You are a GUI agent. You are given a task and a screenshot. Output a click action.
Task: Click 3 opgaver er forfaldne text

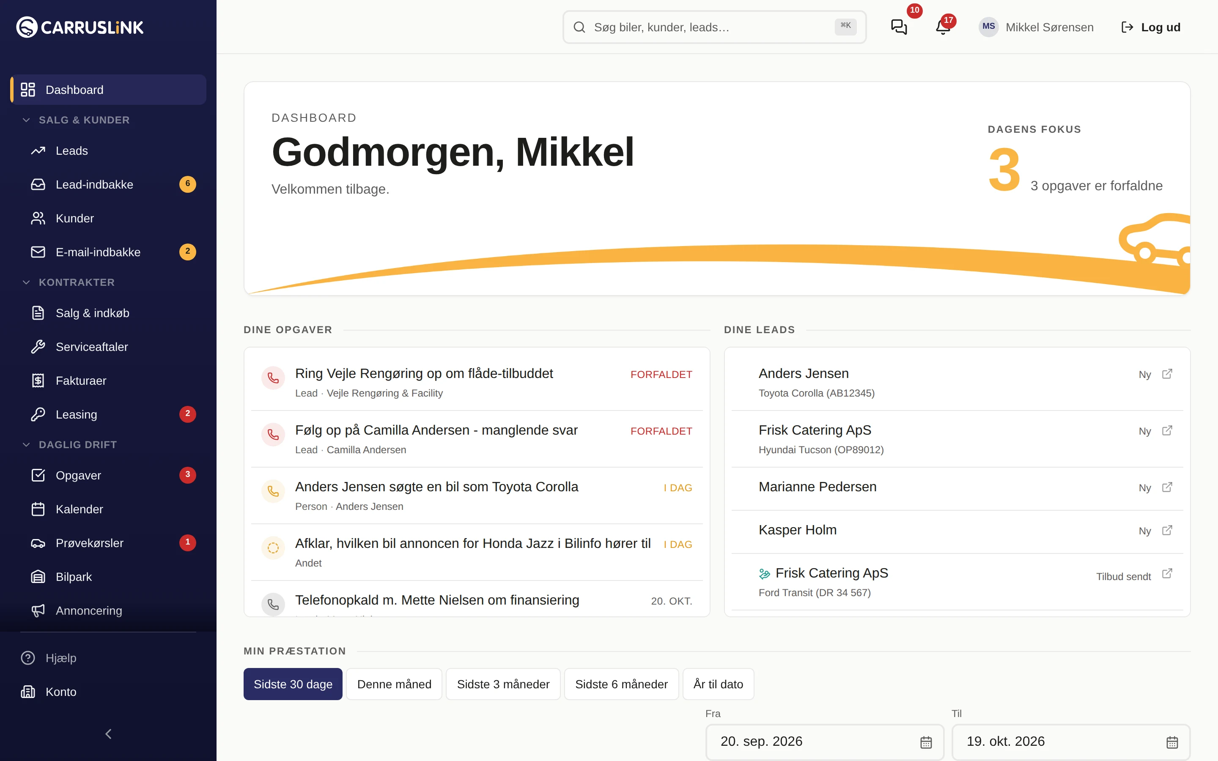pyautogui.click(x=1096, y=186)
